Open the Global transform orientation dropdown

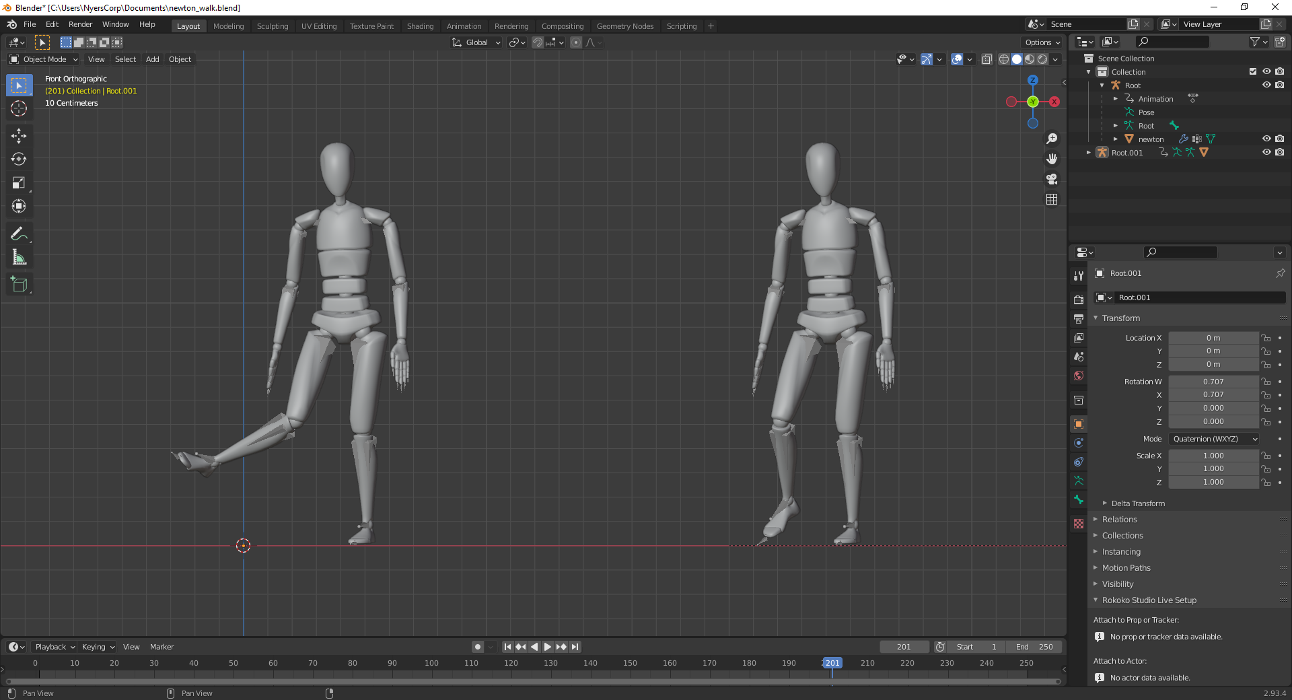pos(476,42)
